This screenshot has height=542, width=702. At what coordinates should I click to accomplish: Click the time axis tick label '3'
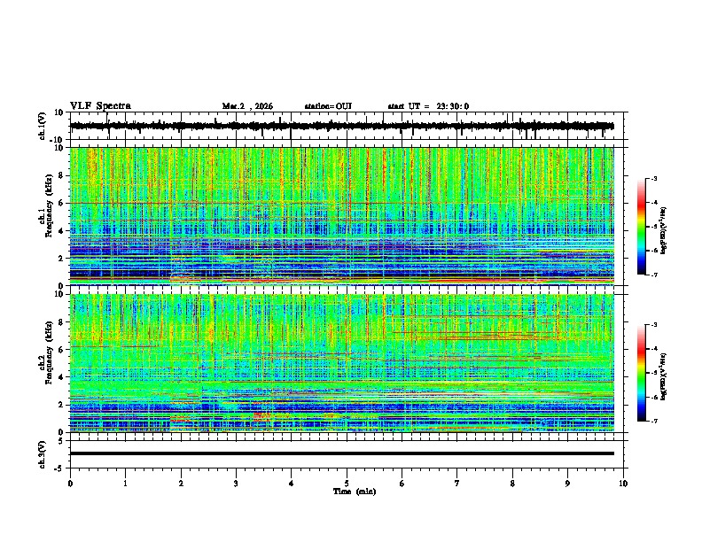click(236, 484)
